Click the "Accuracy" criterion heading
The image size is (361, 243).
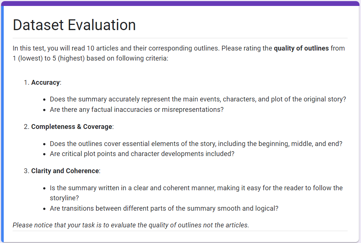pyautogui.click(x=45, y=82)
